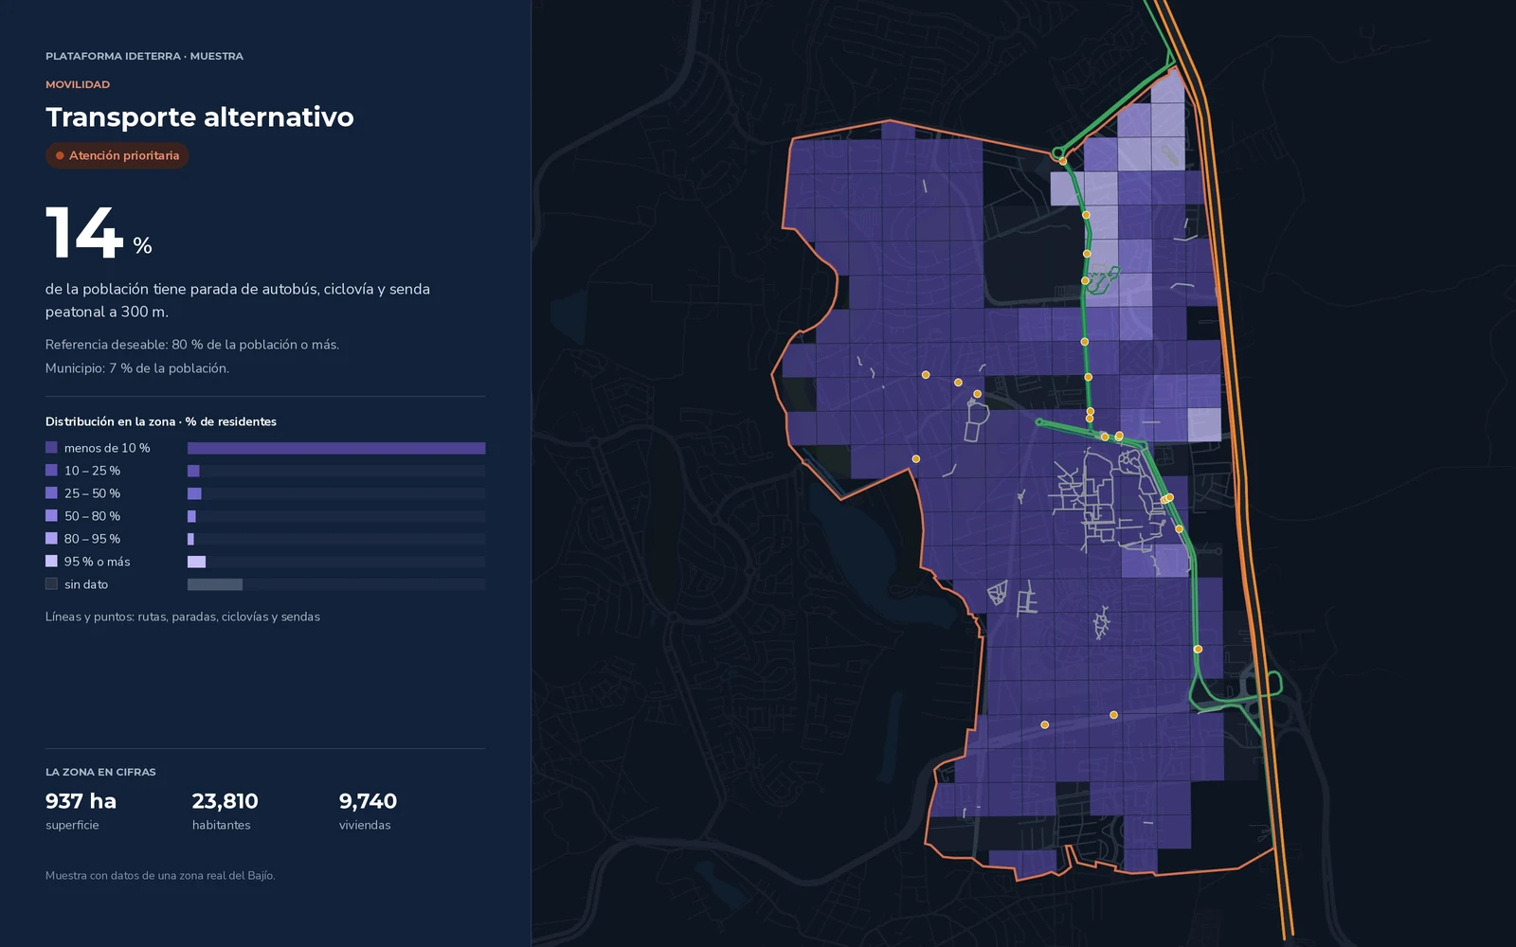Click the '95 % o más' legend swatch
Viewport: 1516px width, 947px height.
coord(51,561)
